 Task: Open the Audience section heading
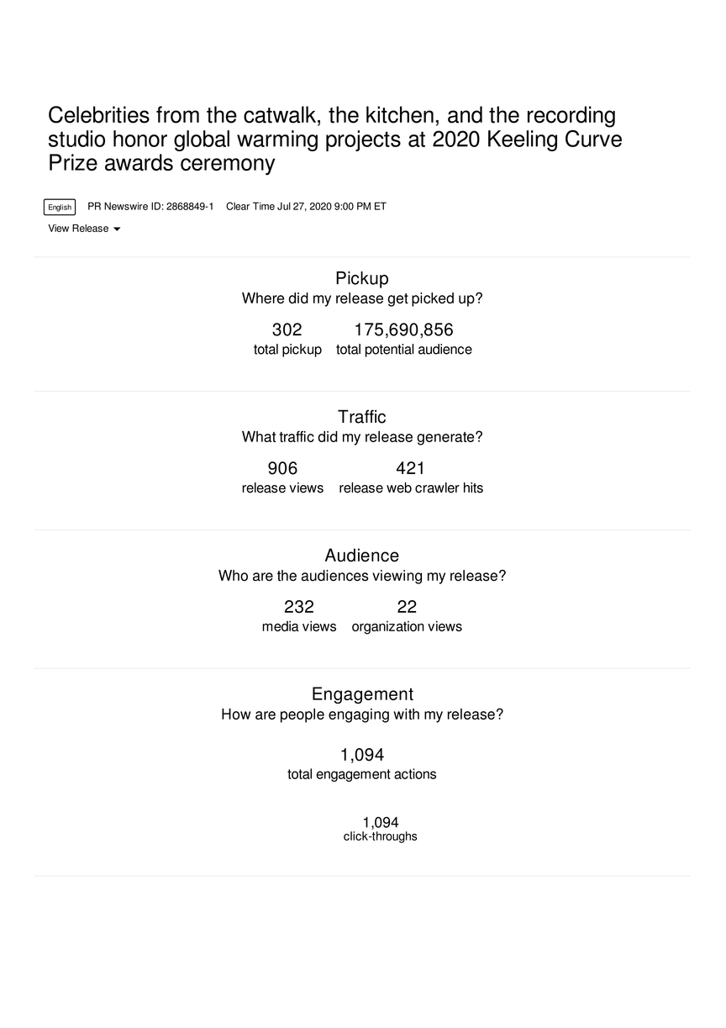[362, 556]
